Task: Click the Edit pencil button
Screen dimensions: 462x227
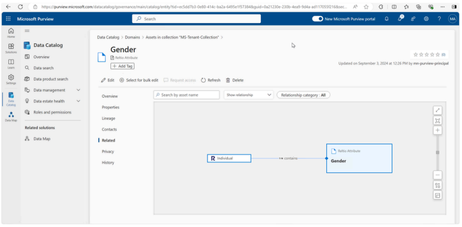Action: coord(107,80)
